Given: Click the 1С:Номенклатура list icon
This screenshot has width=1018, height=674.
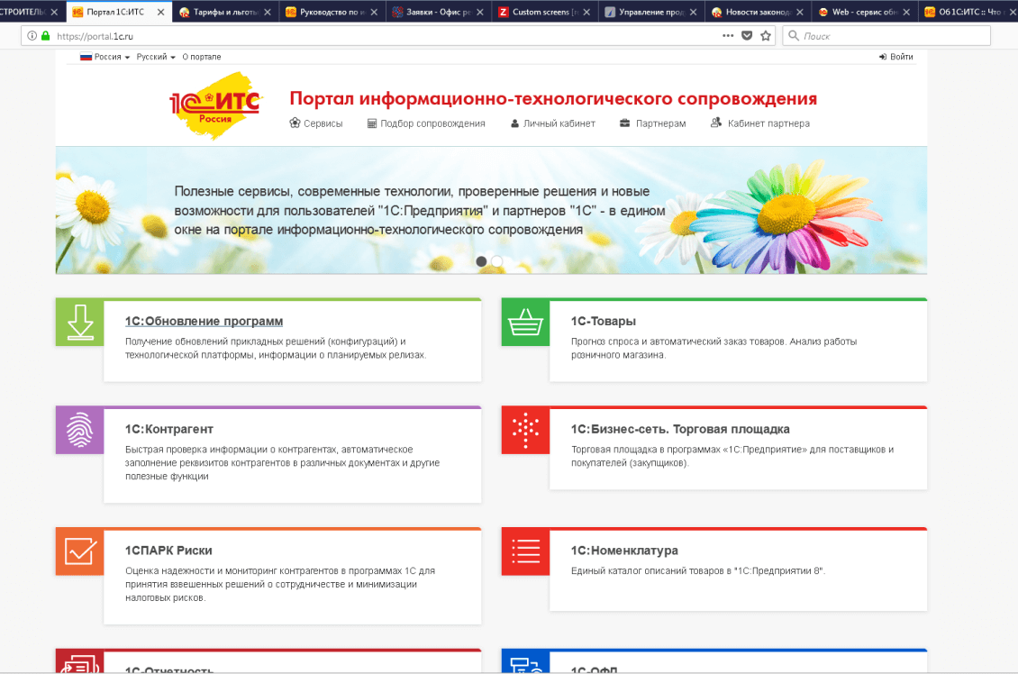Looking at the screenshot, I should click(x=525, y=551).
